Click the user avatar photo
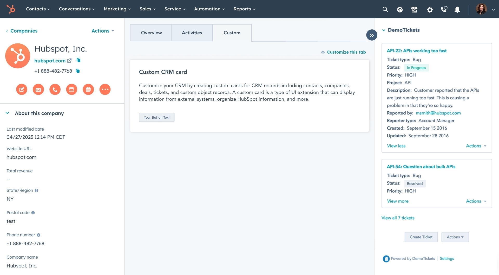The height and width of the screenshot is (275, 499). pos(481,9)
